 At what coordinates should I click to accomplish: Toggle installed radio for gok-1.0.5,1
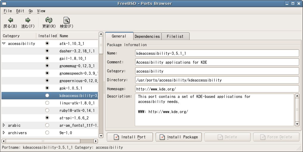[x=47, y=88]
